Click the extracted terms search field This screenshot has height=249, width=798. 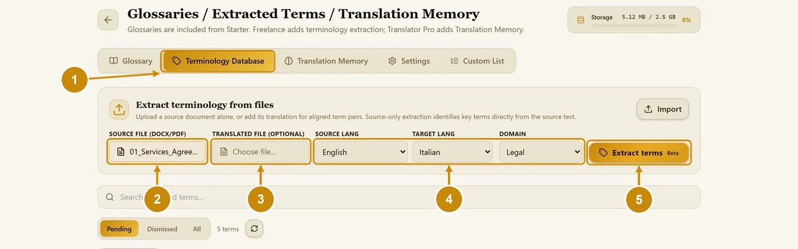398,197
